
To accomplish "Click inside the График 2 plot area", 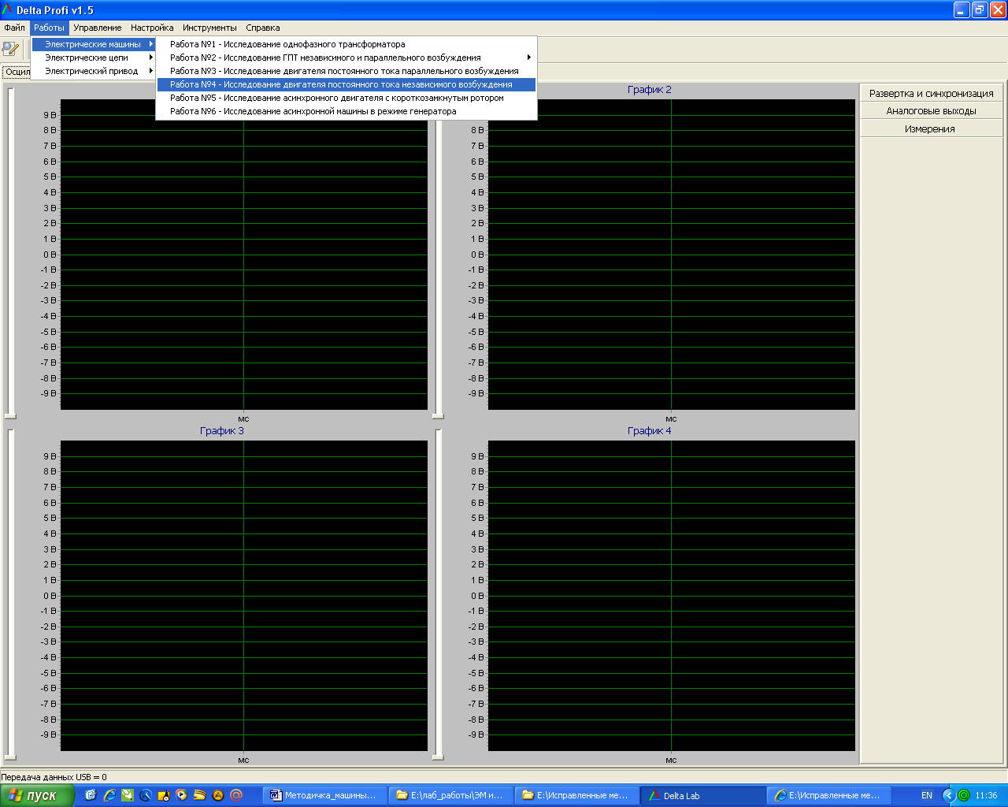I will (672, 255).
